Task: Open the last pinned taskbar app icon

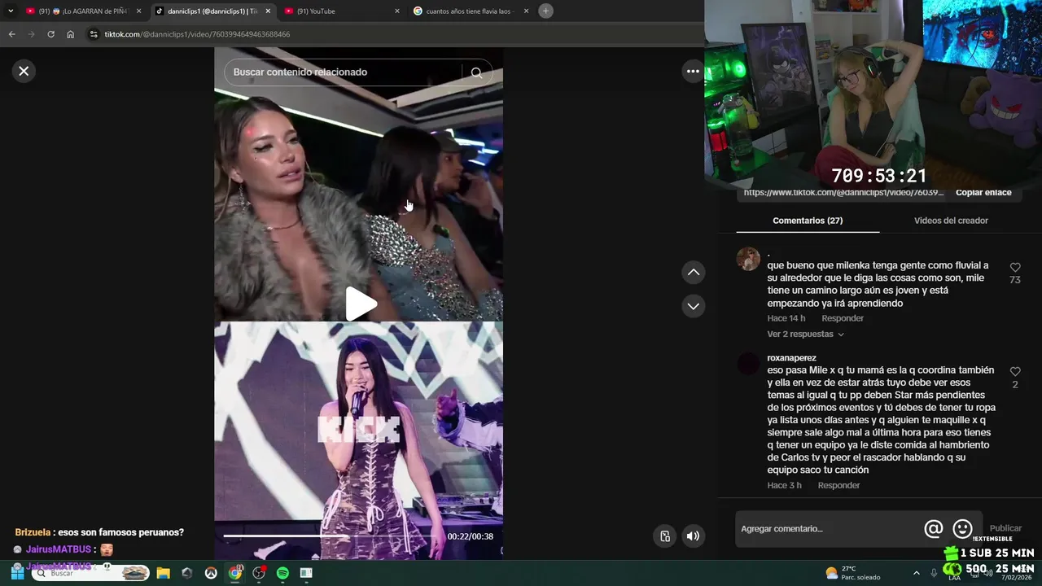Action: click(x=306, y=573)
